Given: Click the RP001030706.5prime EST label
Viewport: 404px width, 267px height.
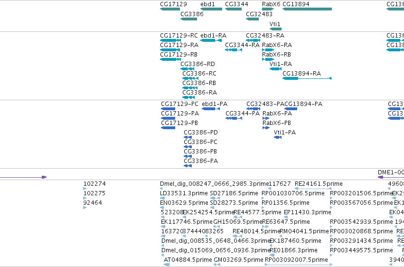Looking at the screenshot, I should [x=293, y=193].
